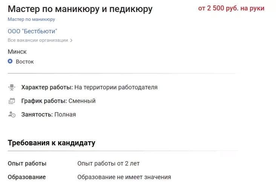Open the ООО "Бестбьюти" company page
This screenshot has height=185, width=276.
tap(32, 31)
